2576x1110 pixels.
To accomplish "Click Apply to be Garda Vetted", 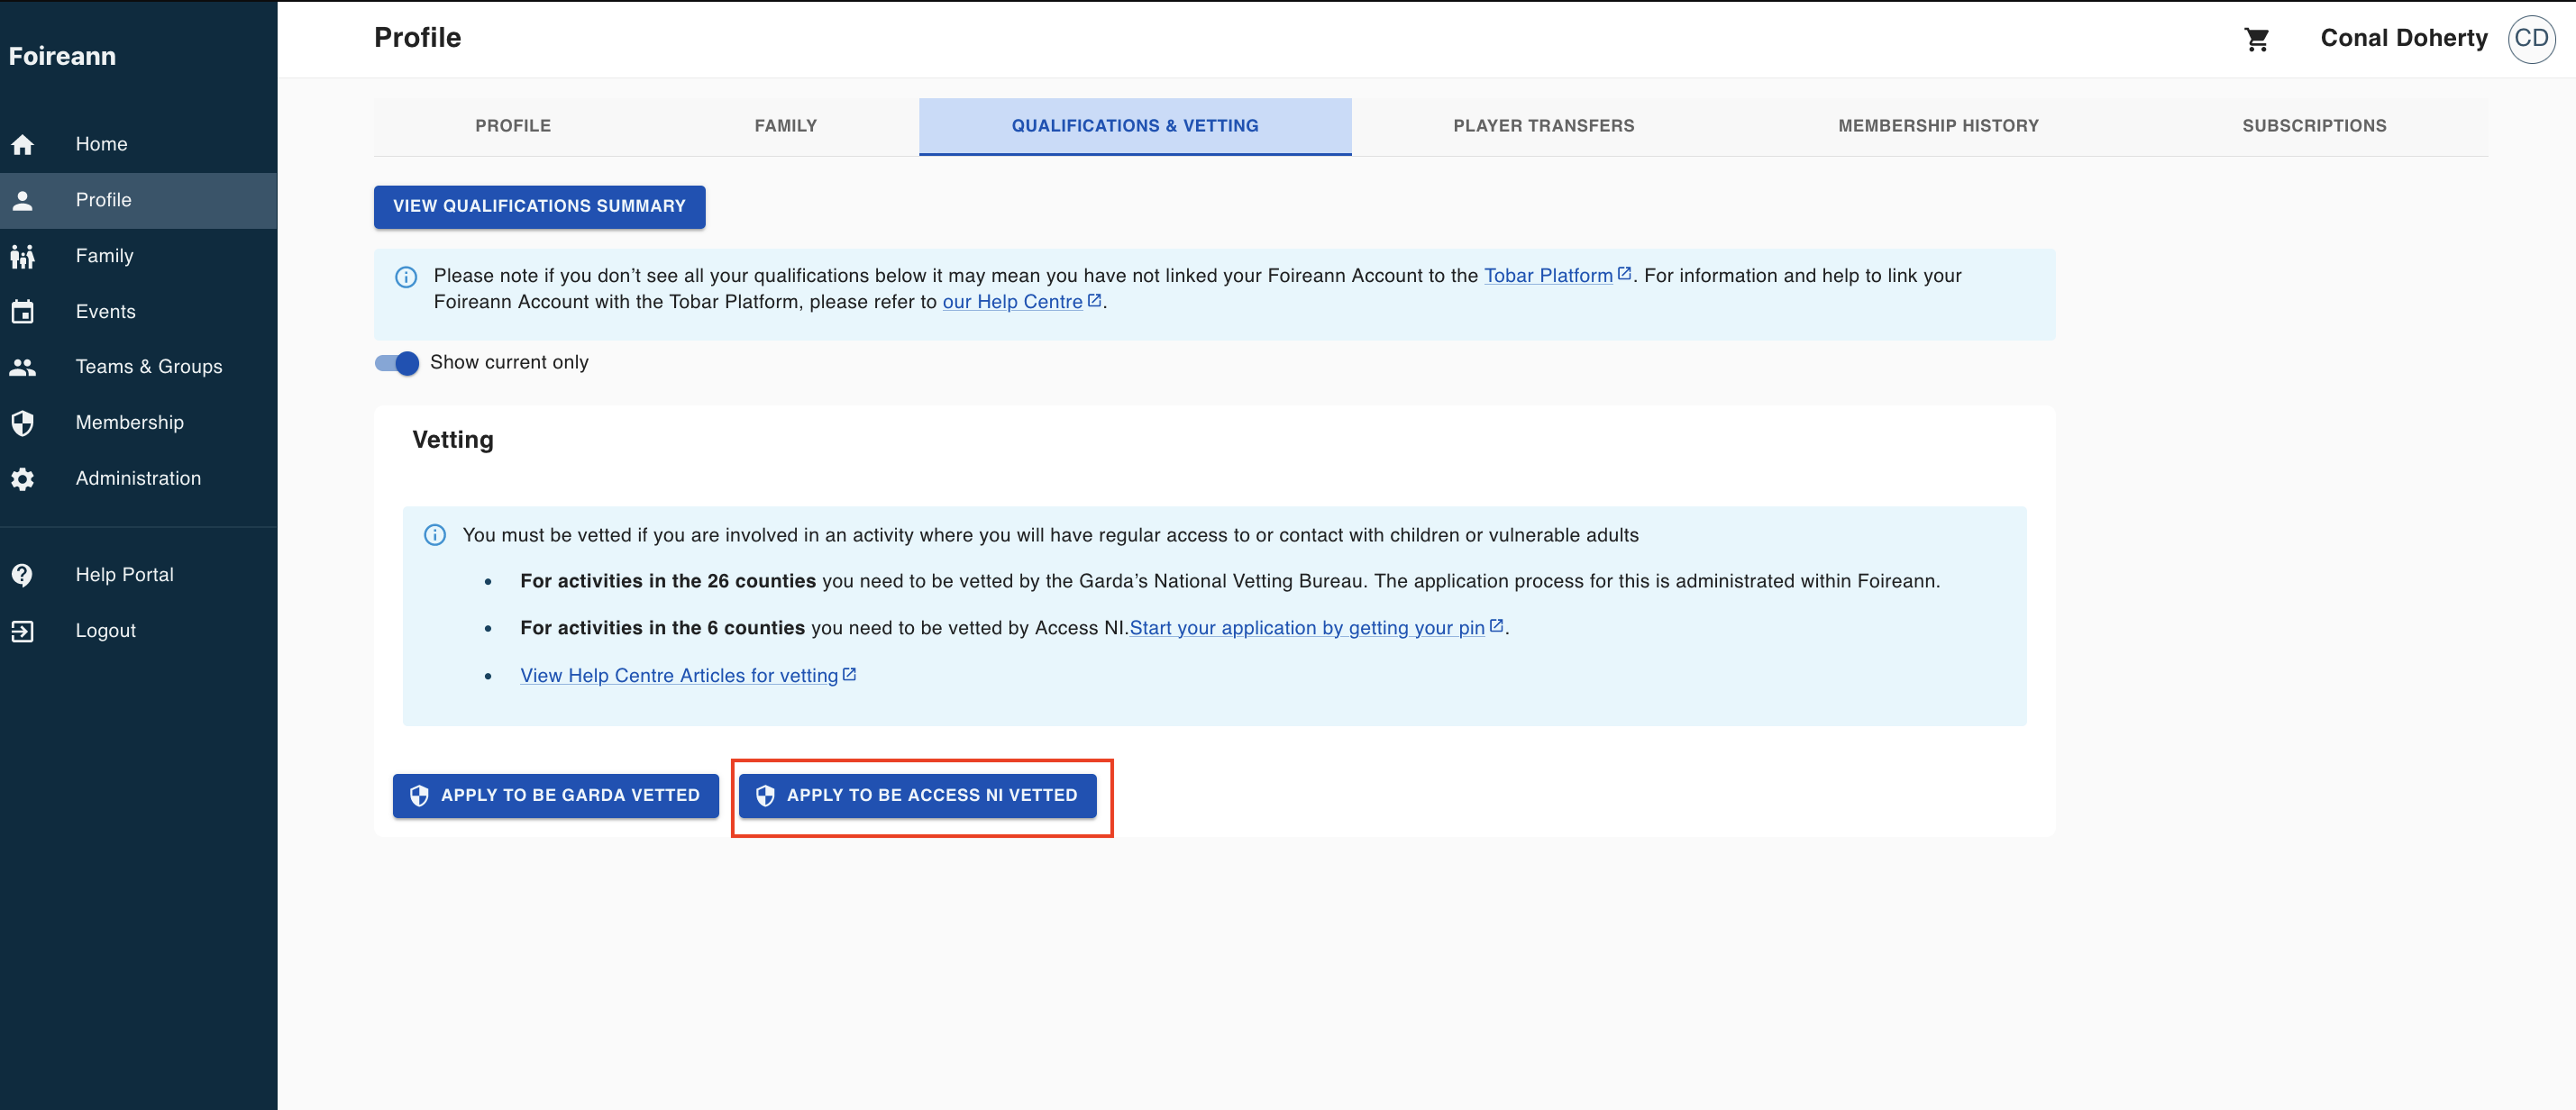I will pyautogui.click(x=555, y=796).
